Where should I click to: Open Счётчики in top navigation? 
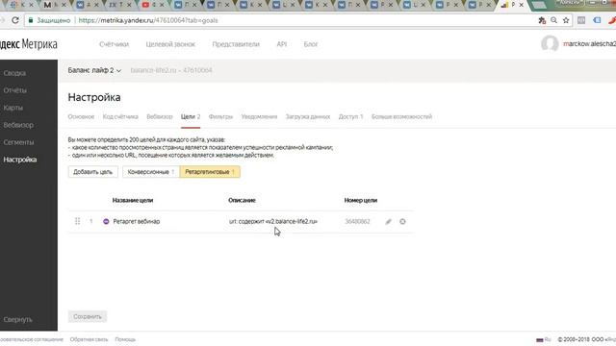coord(114,44)
